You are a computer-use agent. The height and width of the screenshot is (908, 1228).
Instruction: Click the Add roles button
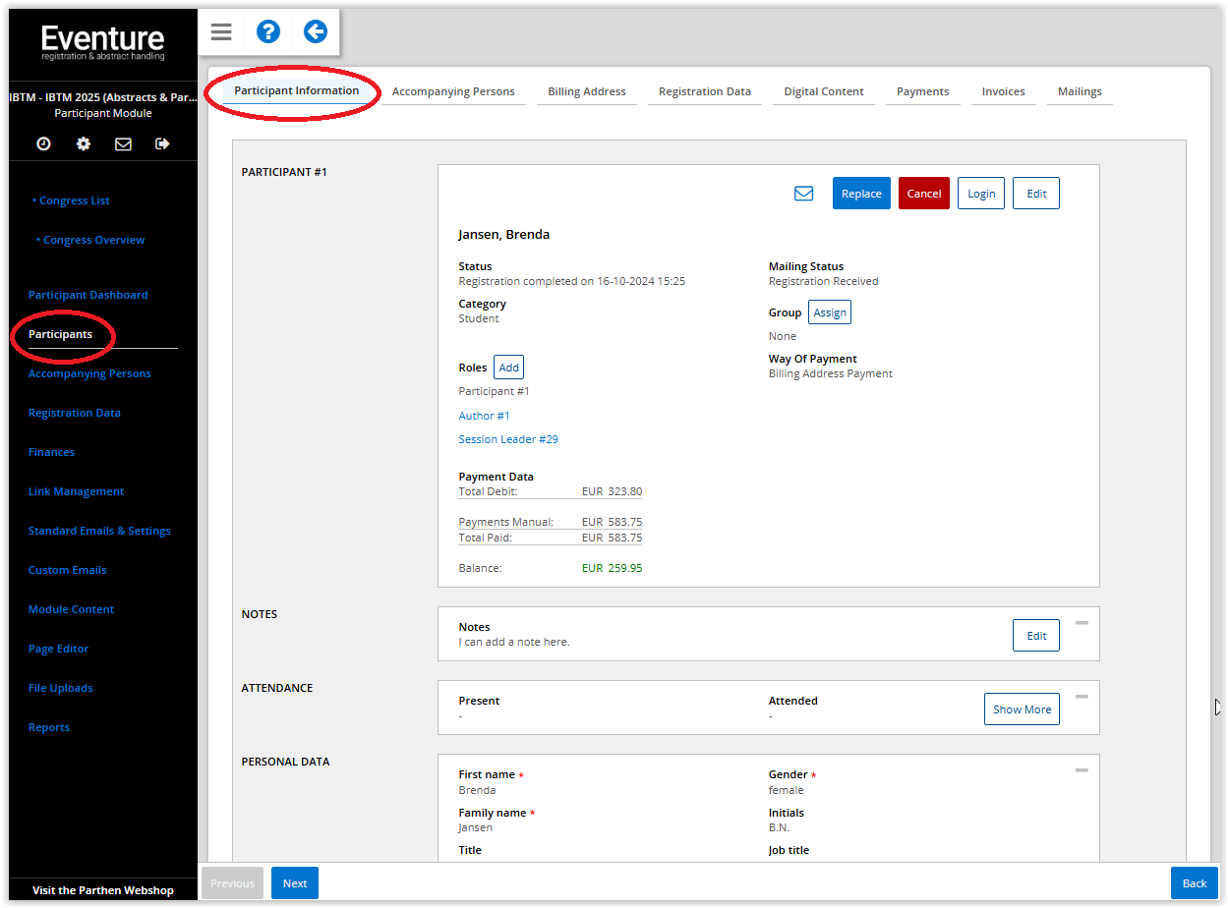tap(508, 368)
